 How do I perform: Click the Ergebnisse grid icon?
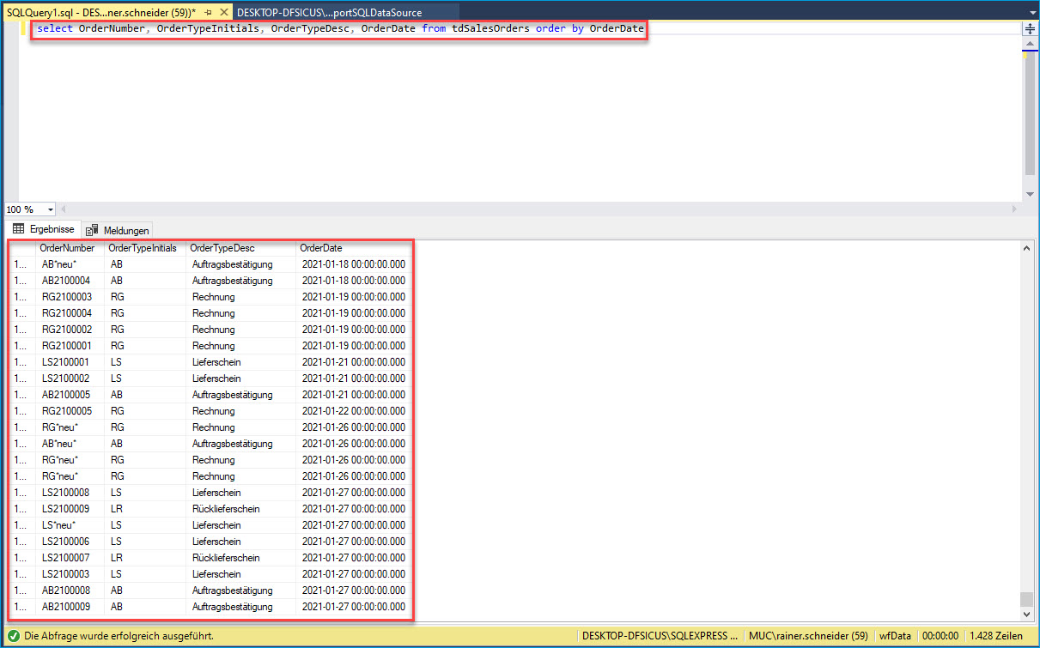[x=18, y=229]
